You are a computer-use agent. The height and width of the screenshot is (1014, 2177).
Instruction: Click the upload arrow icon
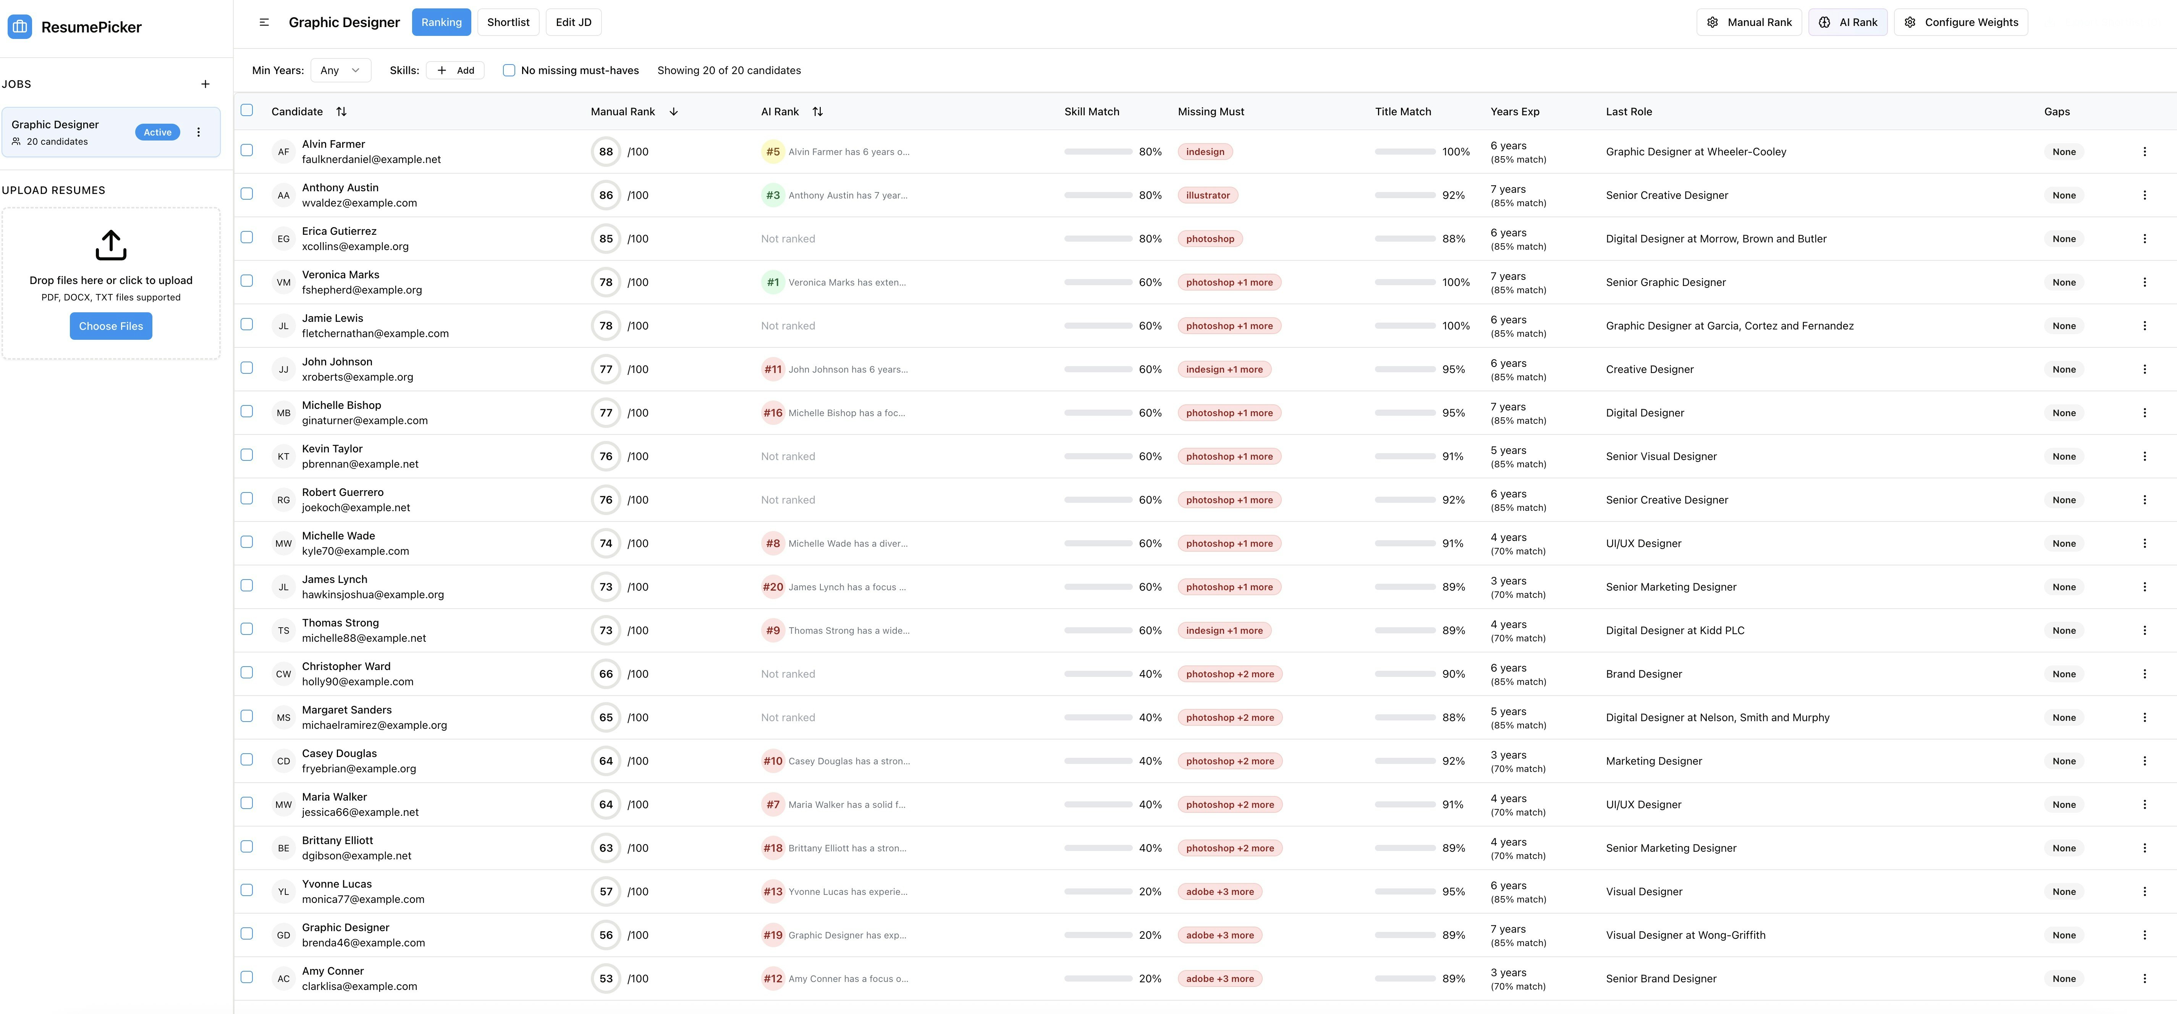[x=111, y=246]
